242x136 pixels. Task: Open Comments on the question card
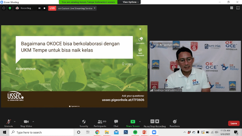(x=140, y=40)
